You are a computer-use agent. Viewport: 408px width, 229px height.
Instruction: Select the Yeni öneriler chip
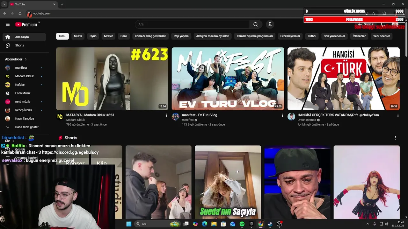[382, 36]
